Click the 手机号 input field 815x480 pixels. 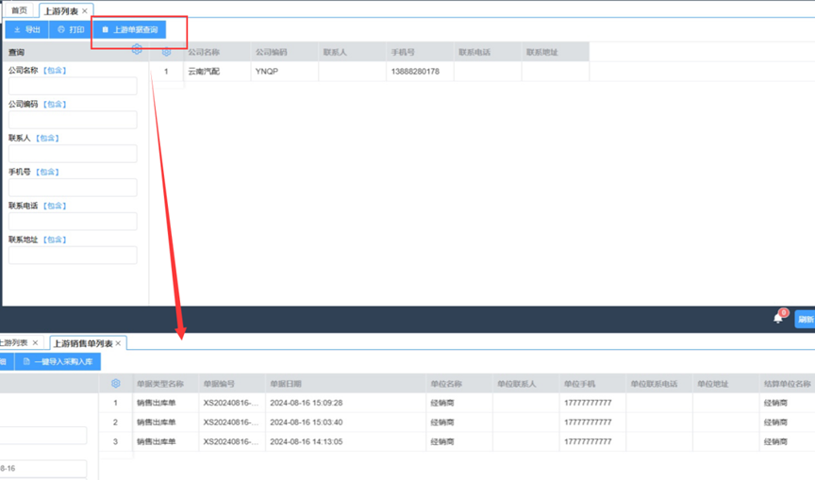pos(73,187)
